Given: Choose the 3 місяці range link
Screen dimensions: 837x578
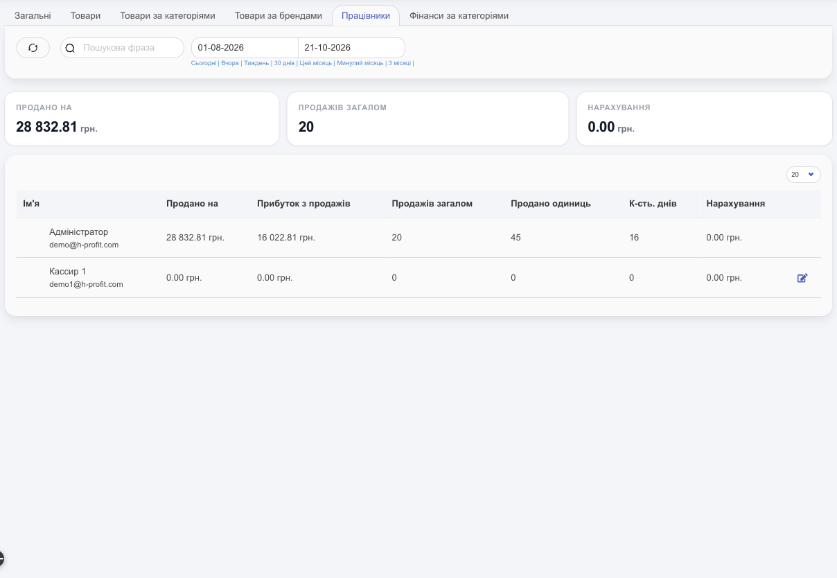Looking at the screenshot, I should point(400,63).
